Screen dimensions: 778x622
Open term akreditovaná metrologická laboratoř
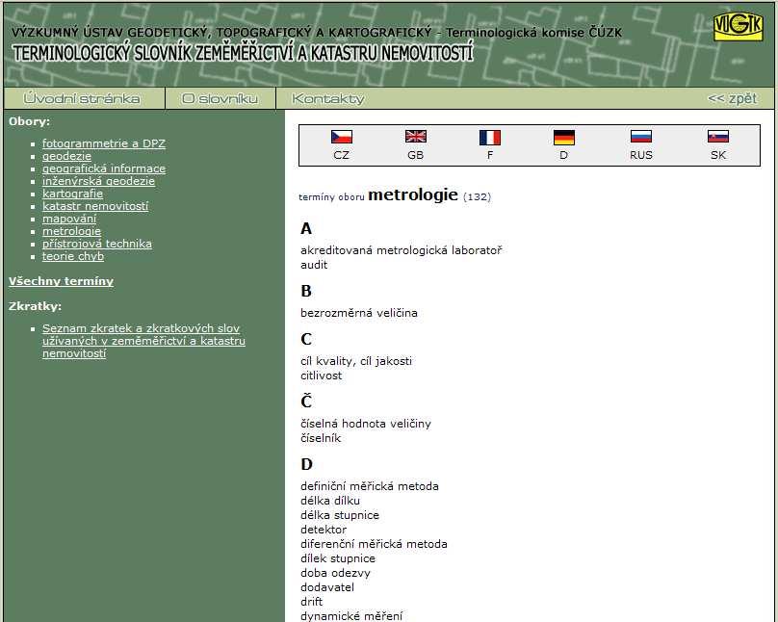[401, 250]
